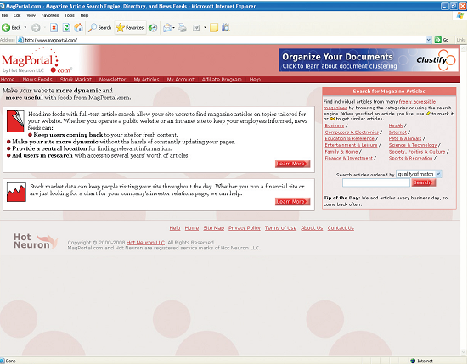The height and width of the screenshot is (364, 468).
Task: Click the address bar URL field
Action: (224, 40)
